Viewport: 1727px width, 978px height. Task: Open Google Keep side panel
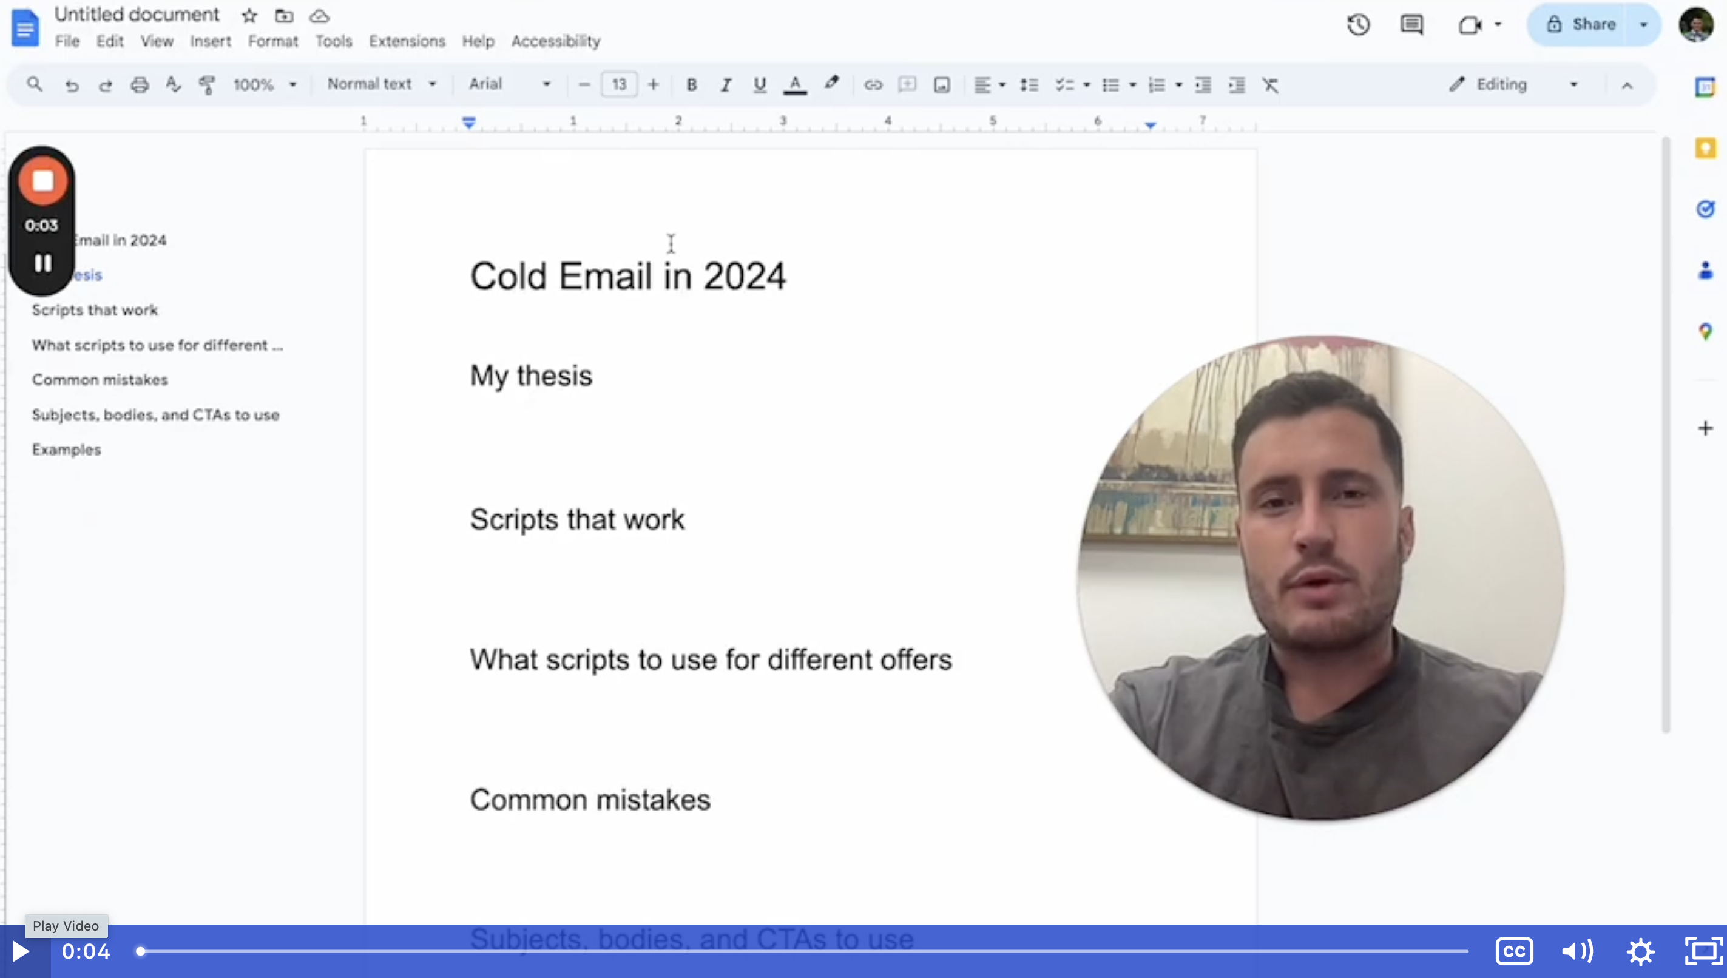(x=1705, y=148)
